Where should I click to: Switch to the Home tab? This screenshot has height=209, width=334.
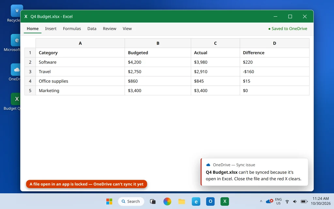(33, 29)
